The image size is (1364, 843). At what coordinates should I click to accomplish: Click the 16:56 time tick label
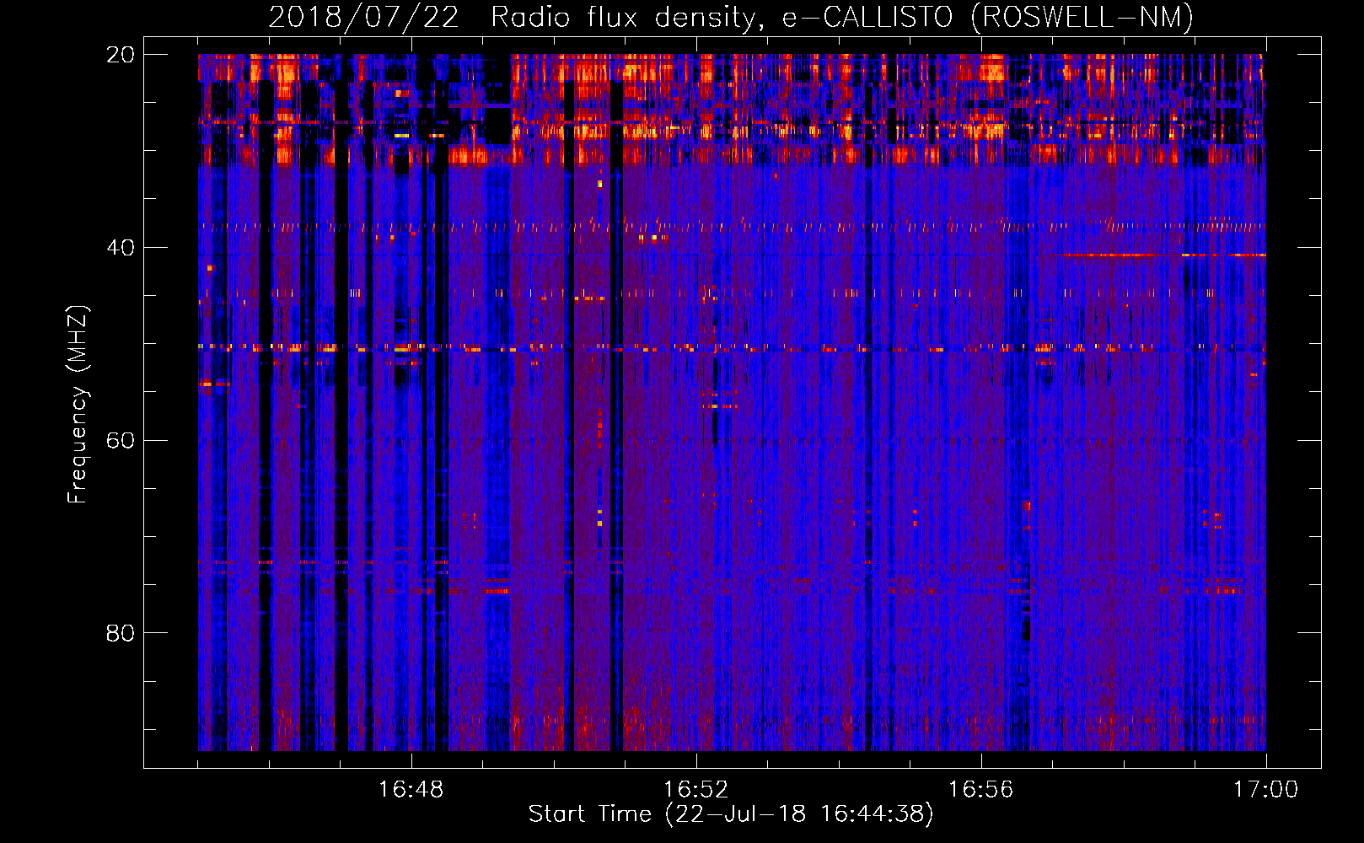point(980,790)
